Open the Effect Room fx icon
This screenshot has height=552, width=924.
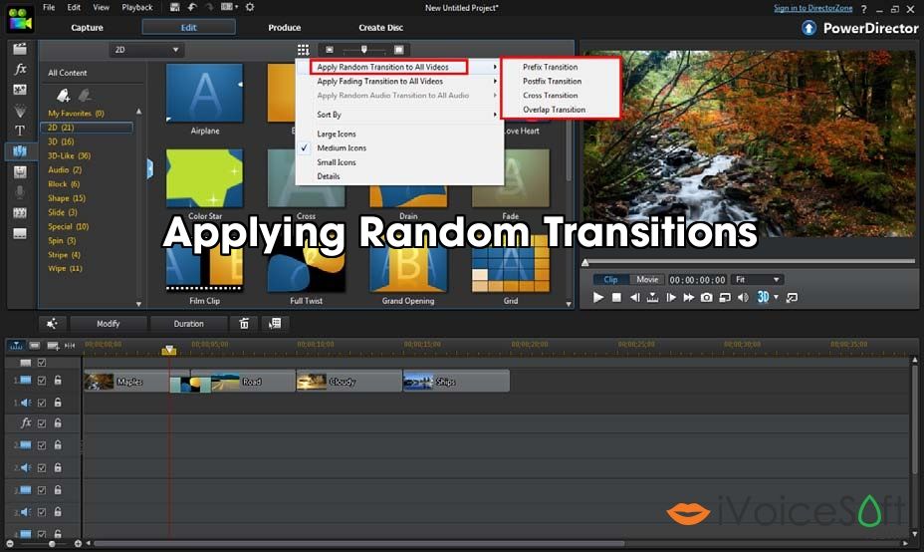pos(20,69)
